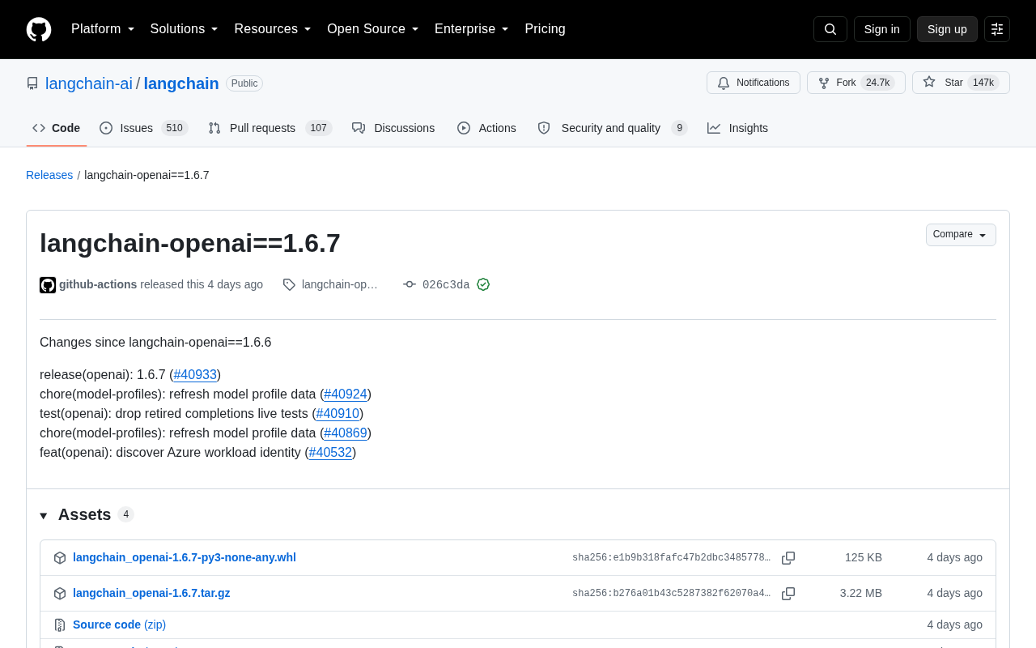Open the Platform dropdown menu

point(103,29)
